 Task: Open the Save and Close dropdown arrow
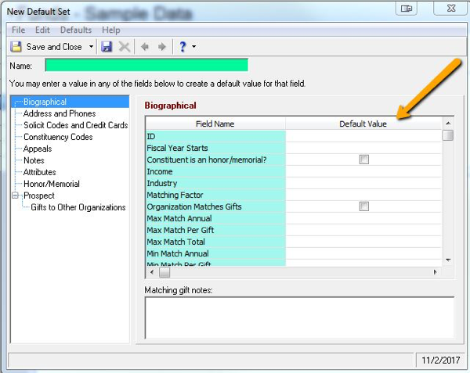tap(91, 47)
